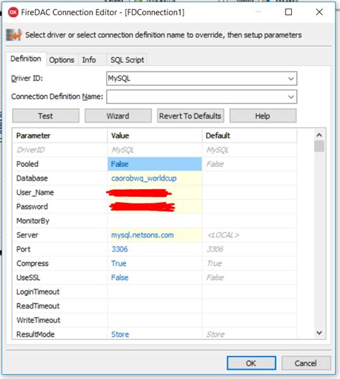Click the Test button

46,116
